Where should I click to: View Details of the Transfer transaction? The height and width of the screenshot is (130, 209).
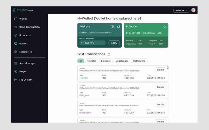160,70
